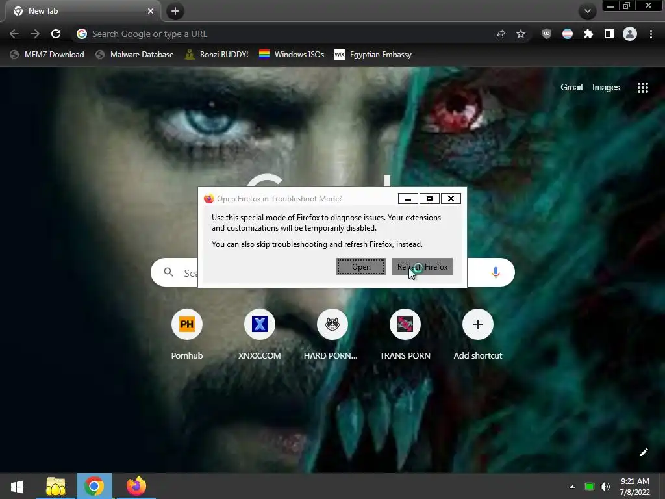Customize this page with the pencil icon
This screenshot has height=499, width=665.
point(644,452)
